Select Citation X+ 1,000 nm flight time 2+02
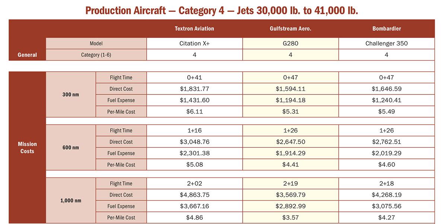The height and width of the screenshot is (224, 443). [194, 183]
